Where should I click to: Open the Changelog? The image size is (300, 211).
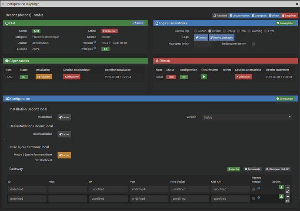[259, 16]
